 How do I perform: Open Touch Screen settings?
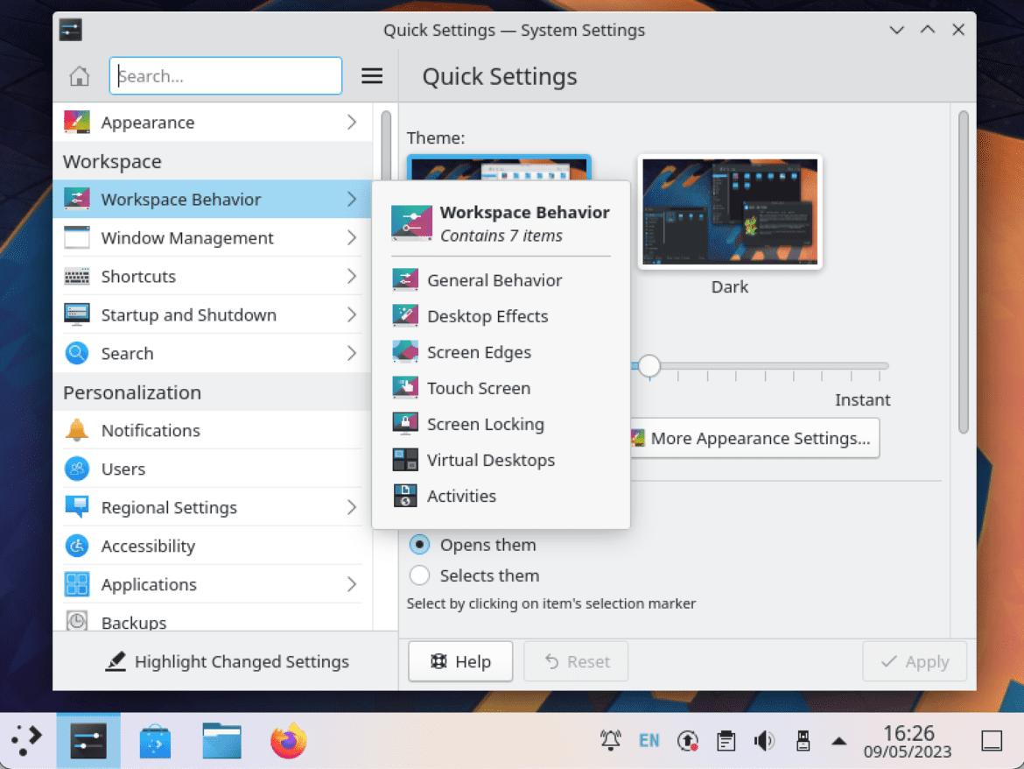[479, 388]
